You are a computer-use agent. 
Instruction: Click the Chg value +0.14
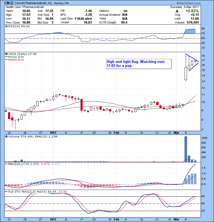[194, 15]
